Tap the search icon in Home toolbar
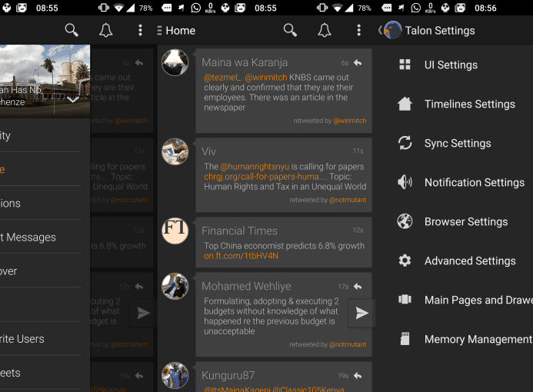The image size is (533, 392). click(290, 30)
